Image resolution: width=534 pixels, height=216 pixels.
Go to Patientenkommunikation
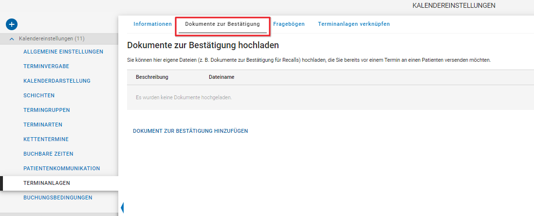(x=61, y=168)
